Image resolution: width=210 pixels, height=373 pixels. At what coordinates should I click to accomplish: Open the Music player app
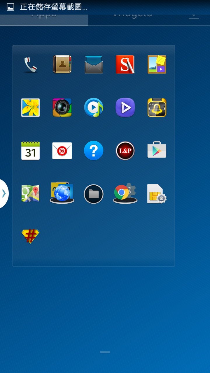(94, 108)
